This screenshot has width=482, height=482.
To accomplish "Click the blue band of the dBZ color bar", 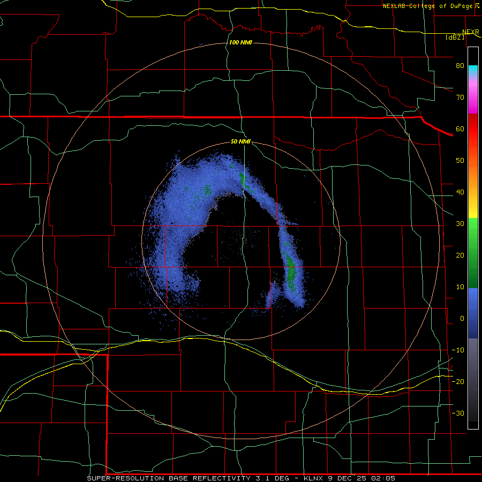I will pos(473,313).
